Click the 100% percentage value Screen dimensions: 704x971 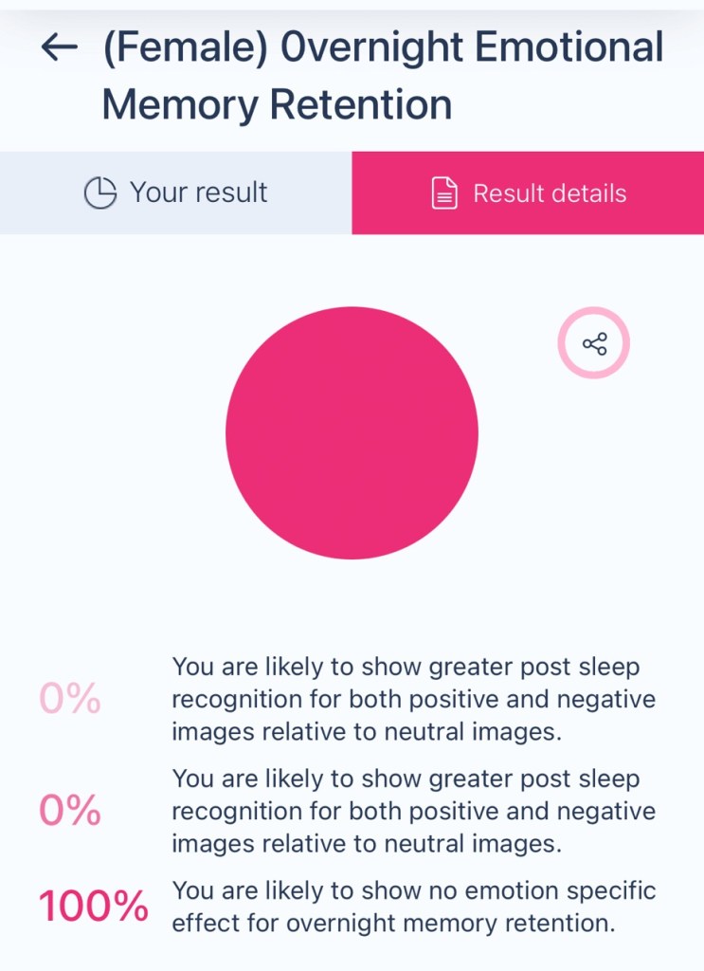93,907
